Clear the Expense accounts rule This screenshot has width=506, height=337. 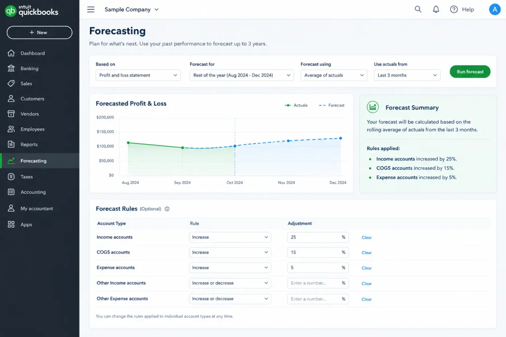[x=367, y=268]
